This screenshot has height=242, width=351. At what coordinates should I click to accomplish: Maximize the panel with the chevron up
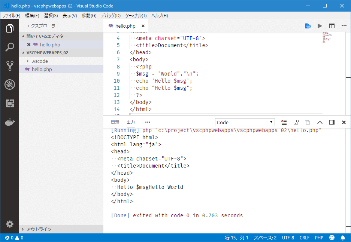click(320, 122)
